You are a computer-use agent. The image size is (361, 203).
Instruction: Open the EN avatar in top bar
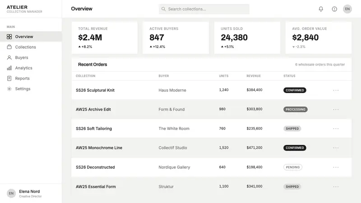point(347,9)
